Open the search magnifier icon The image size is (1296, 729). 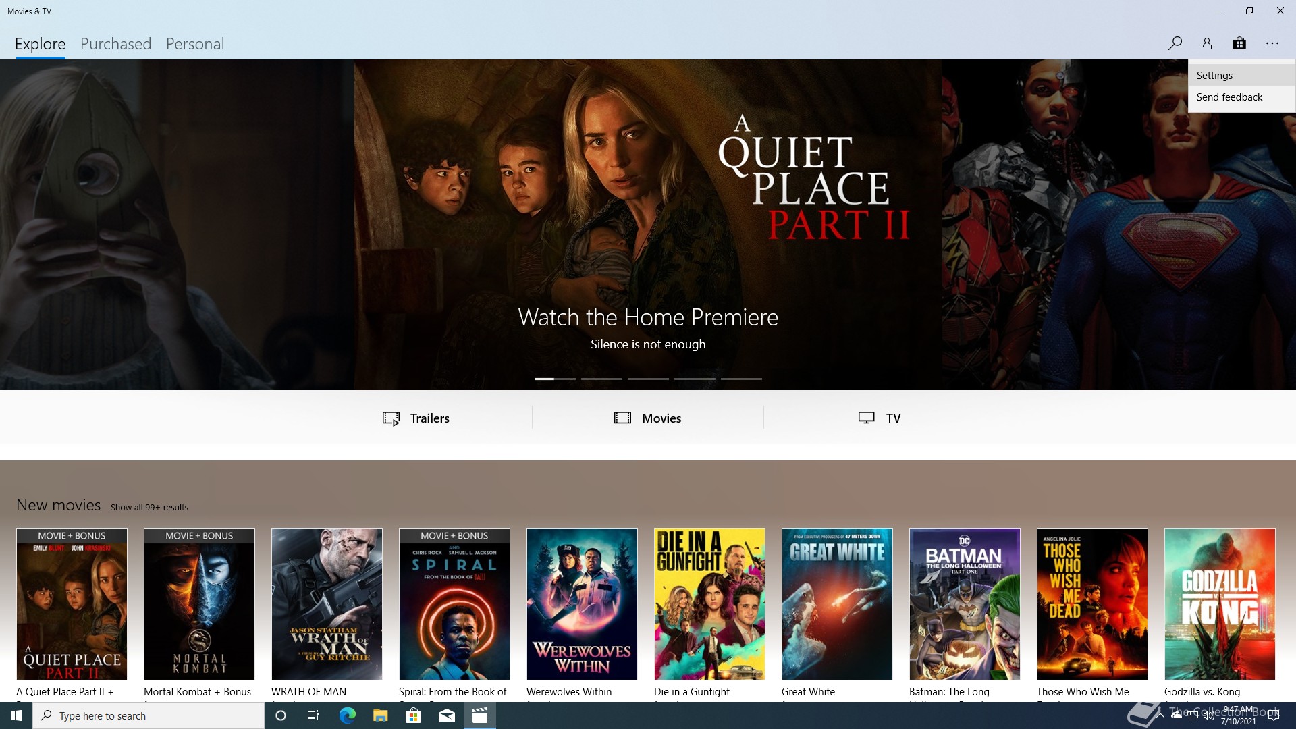point(1175,43)
